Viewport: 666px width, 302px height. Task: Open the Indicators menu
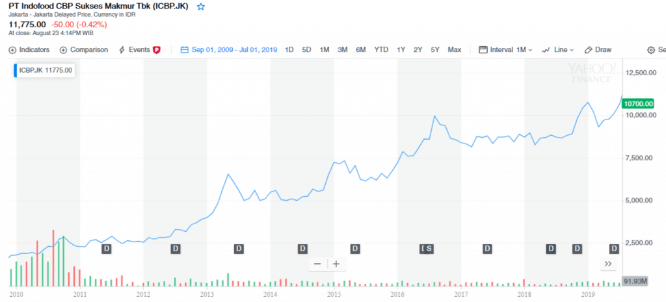[29, 49]
